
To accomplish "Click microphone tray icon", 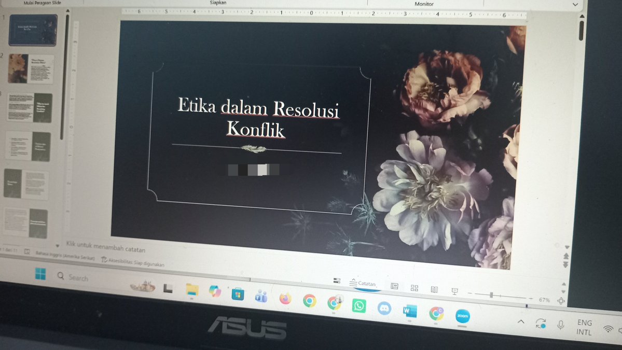I will tap(560, 325).
